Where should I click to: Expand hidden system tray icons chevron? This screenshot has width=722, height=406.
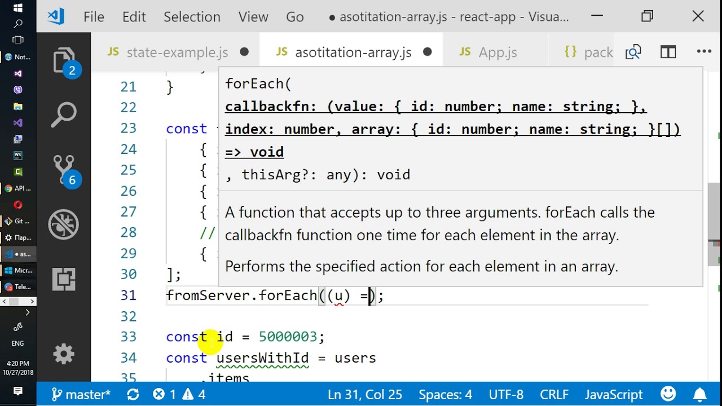[x=27, y=312]
